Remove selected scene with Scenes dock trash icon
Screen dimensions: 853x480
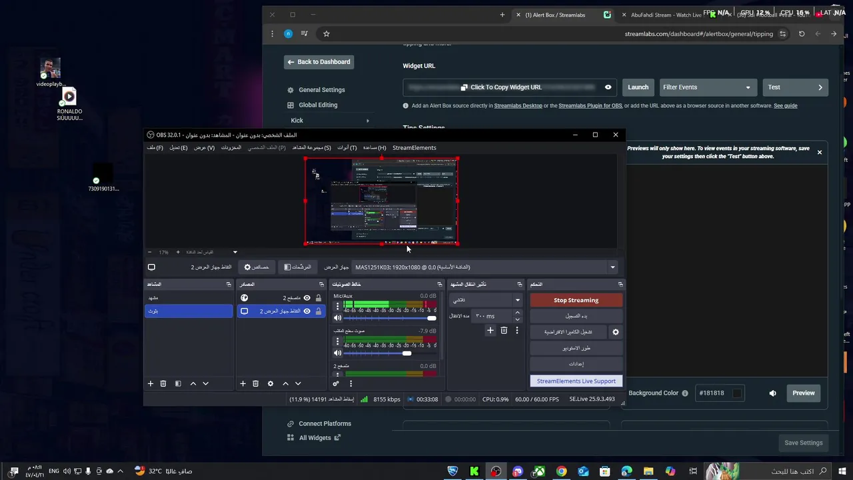163,383
